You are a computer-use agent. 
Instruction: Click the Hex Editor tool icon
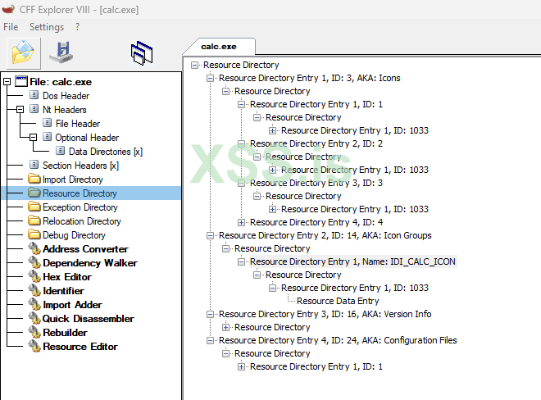pyautogui.click(x=34, y=276)
